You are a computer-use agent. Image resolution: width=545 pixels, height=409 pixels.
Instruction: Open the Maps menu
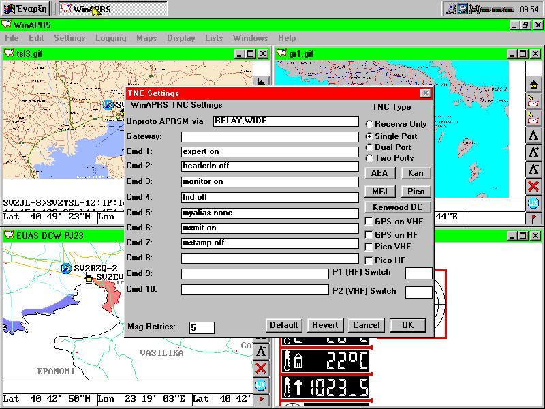(146, 38)
